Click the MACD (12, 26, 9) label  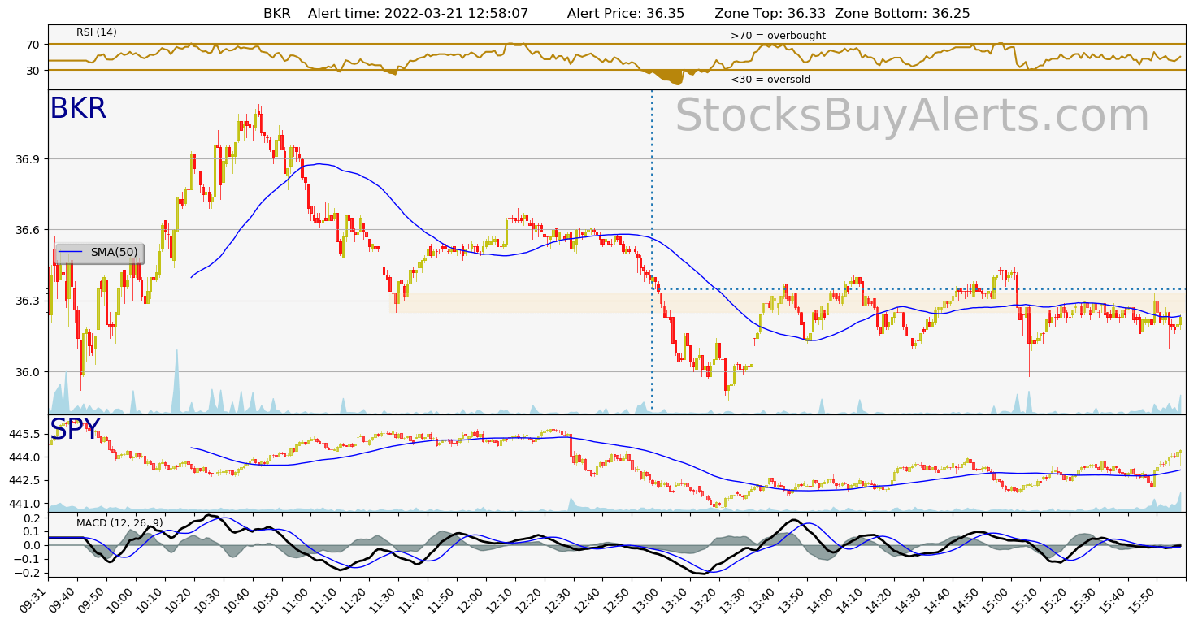[x=119, y=522]
